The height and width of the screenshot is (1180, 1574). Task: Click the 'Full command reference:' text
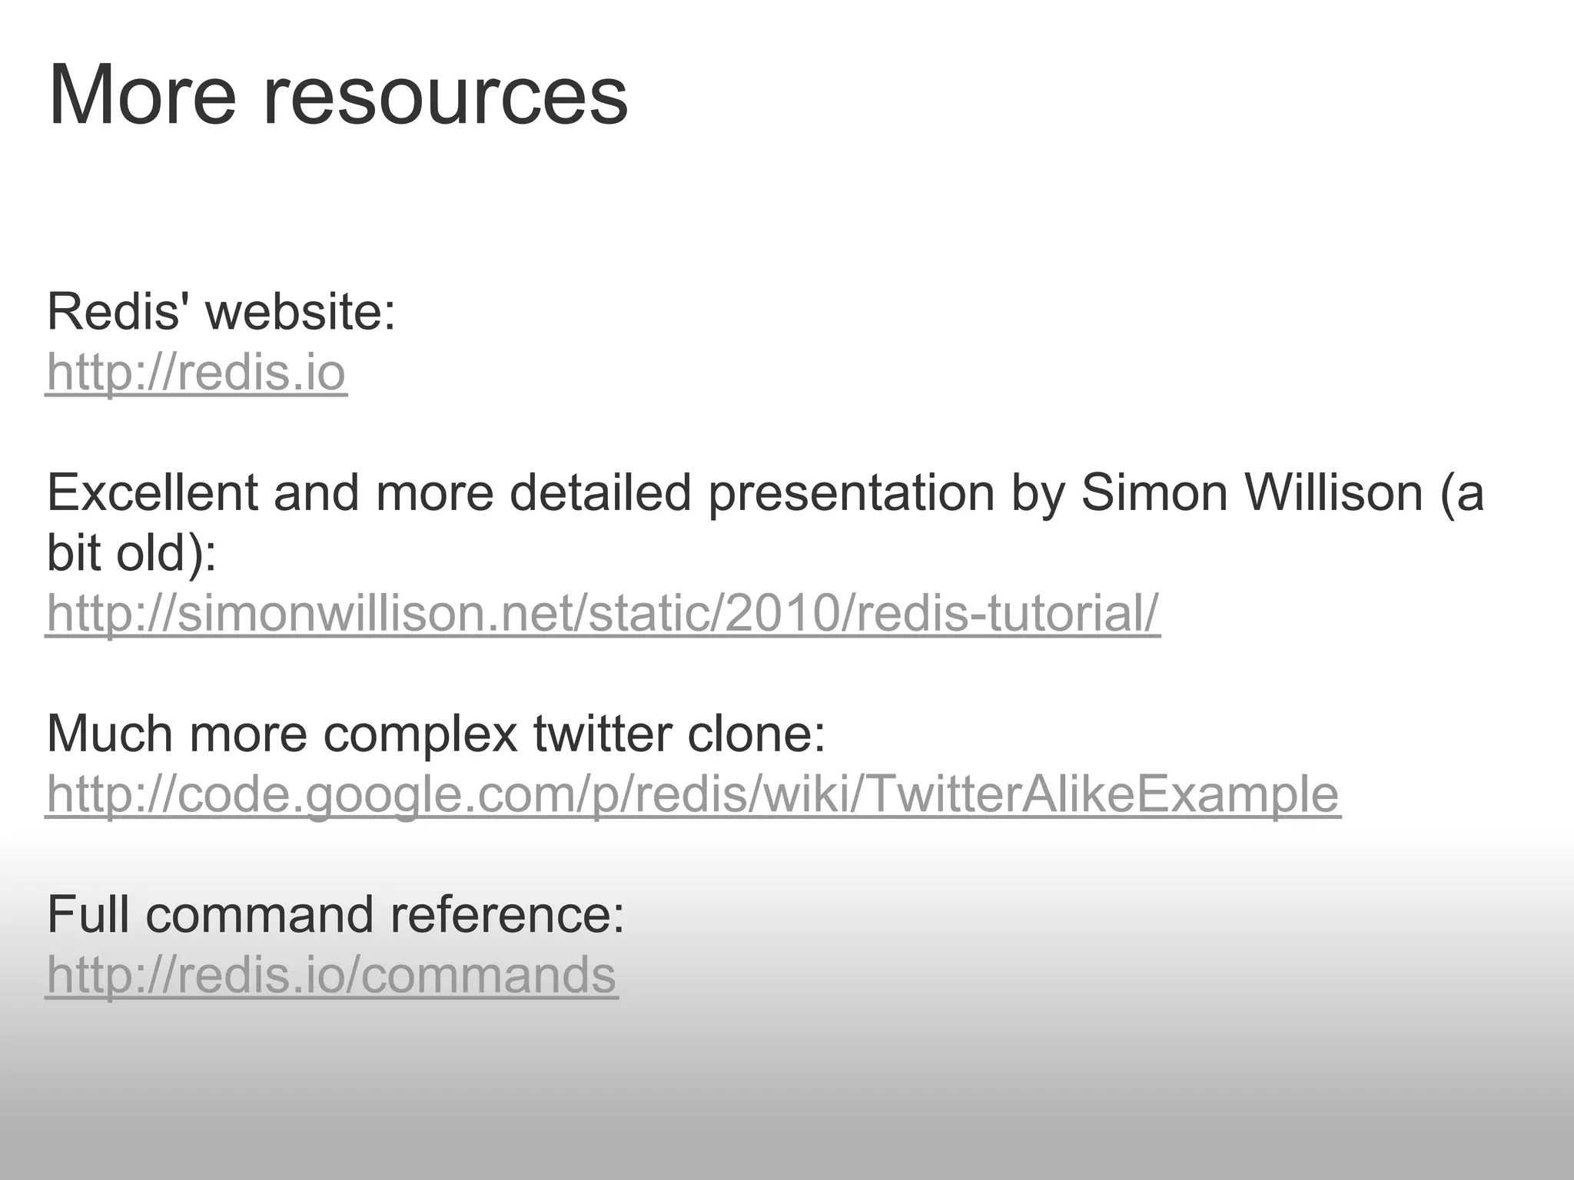point(337,915)
